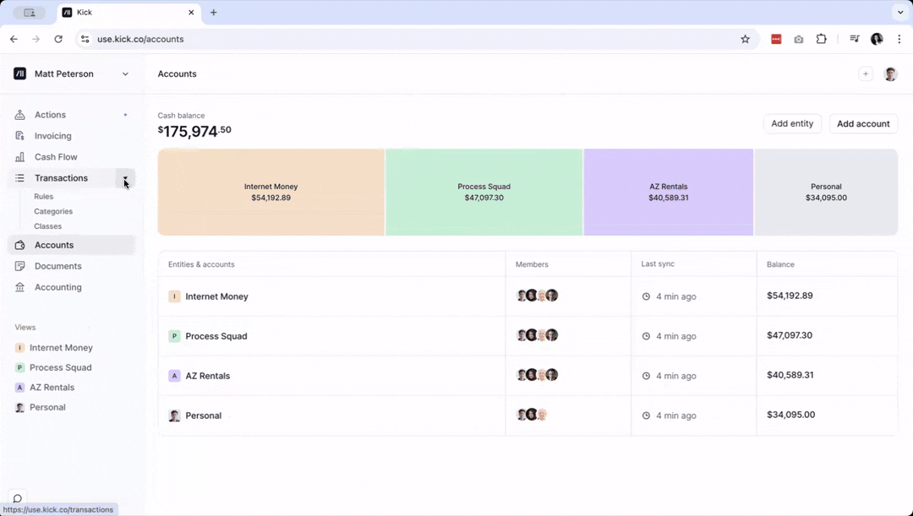Open the Chrome tab search dropdown
Screen dimensions: 913x516
click(x=899, y=13)
